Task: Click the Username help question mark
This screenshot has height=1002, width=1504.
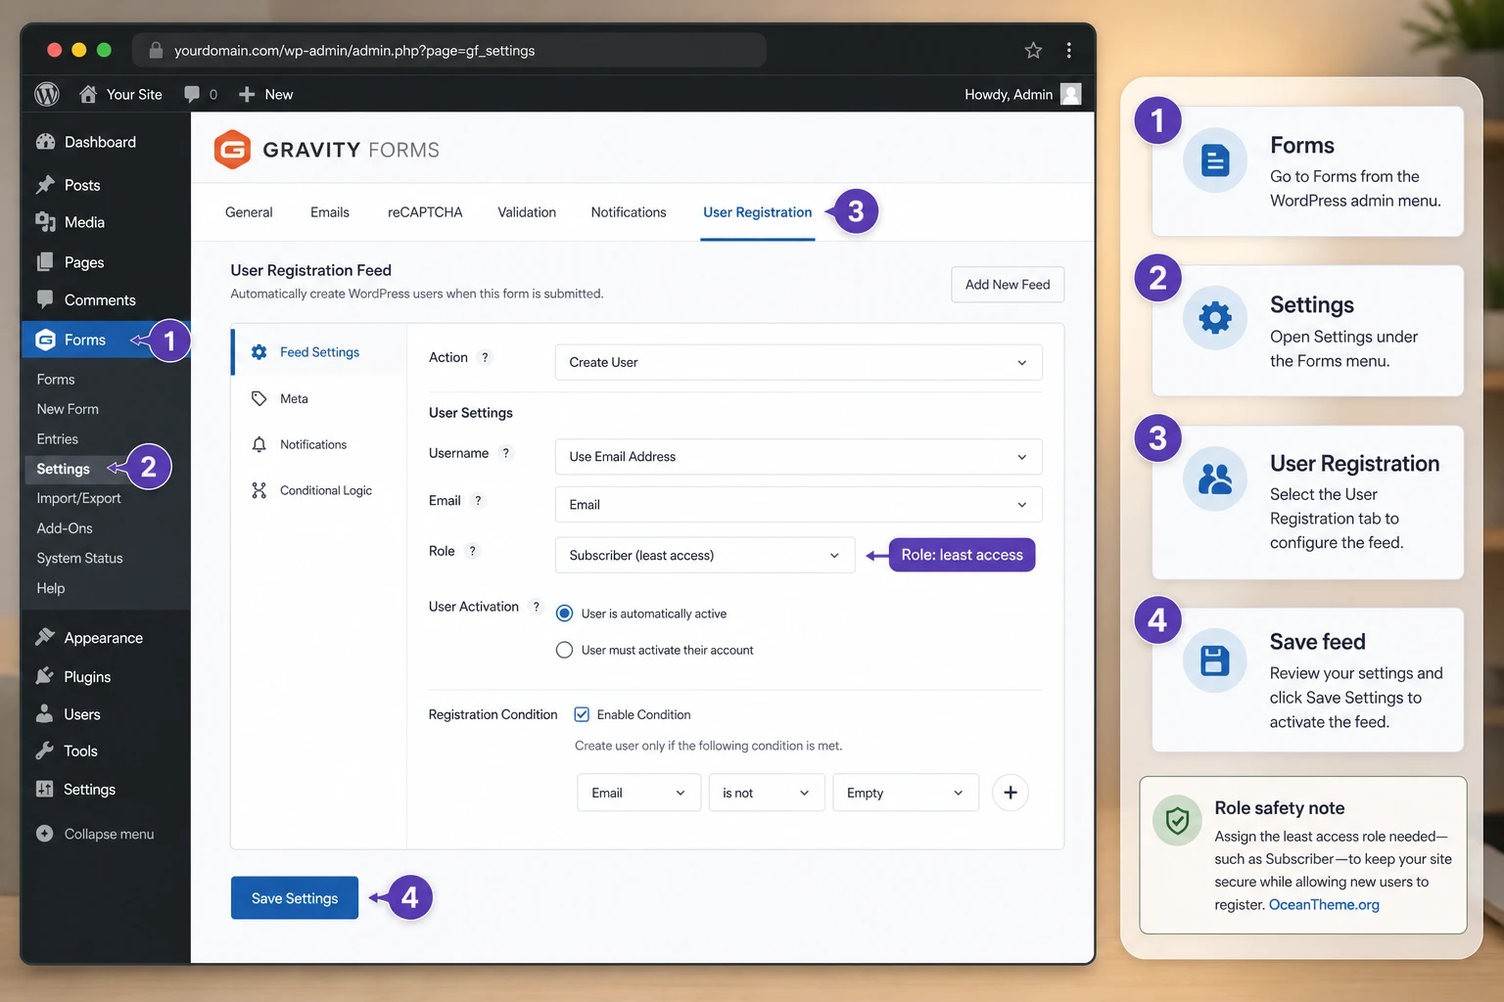Action: tap(505, 453)
